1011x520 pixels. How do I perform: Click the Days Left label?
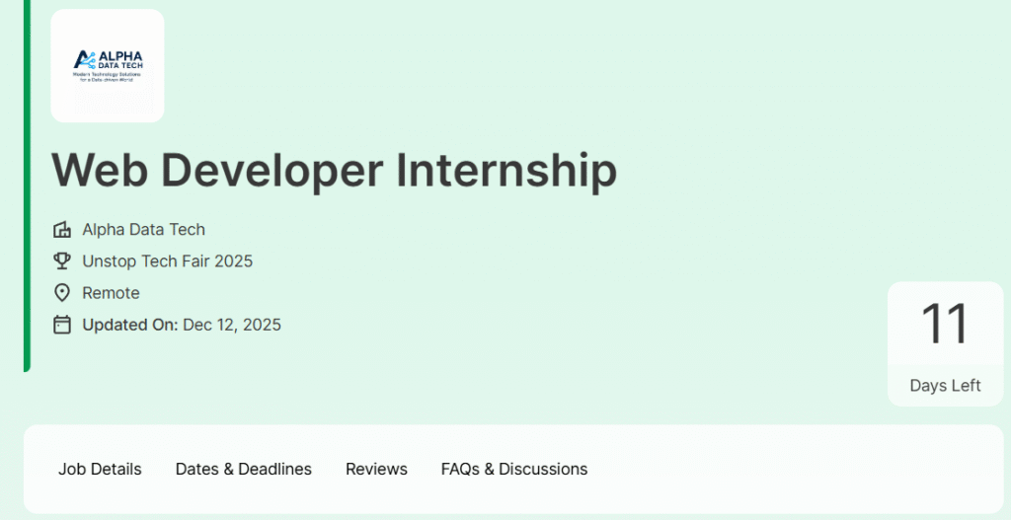click(945, 386)
